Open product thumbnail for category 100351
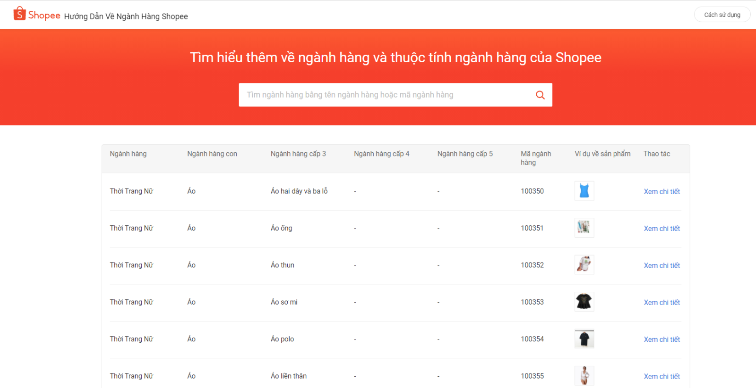Viewport: 756px width, 388px height. [x=584, y=228]
